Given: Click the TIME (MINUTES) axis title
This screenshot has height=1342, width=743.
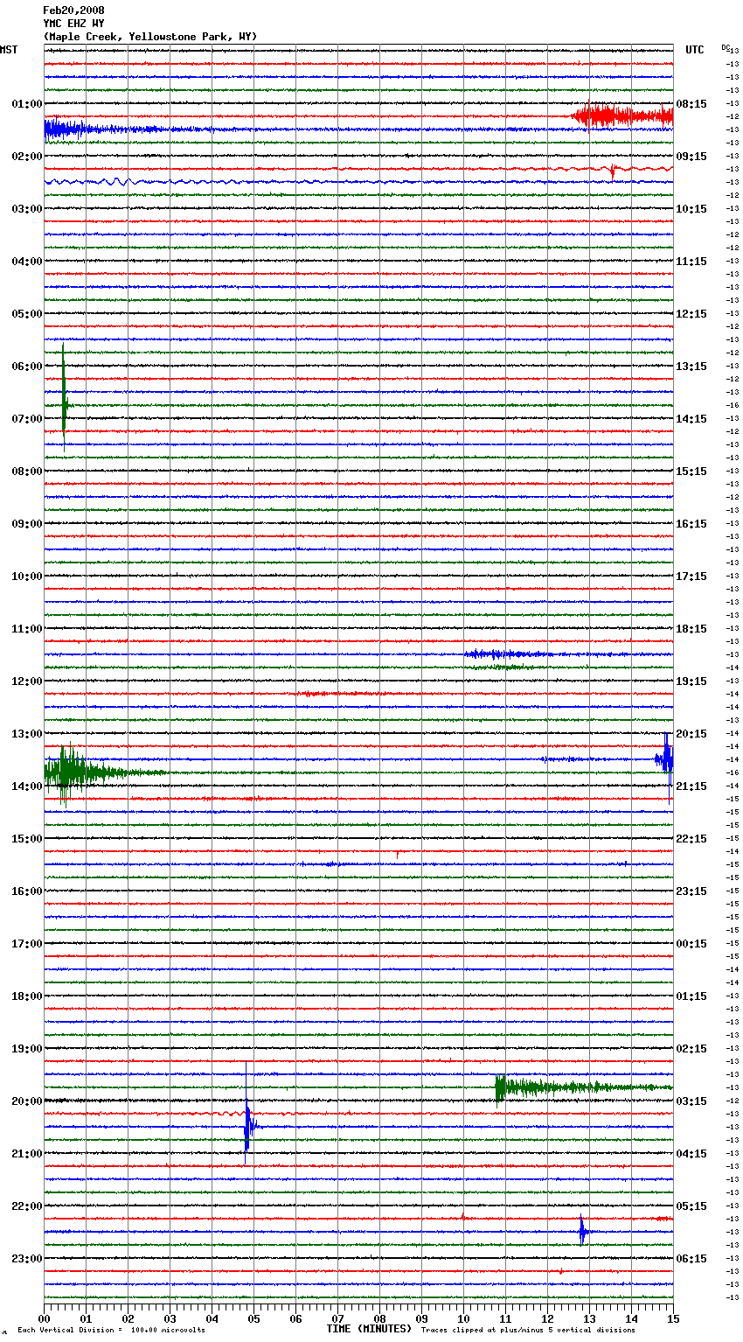Looking at the screenshot, I should [x=369, y=1329].
